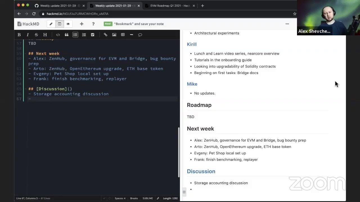The image size is (360, 202).
Task: Change keymap via SUBLIME in status bar
Action: pos(148,198)
